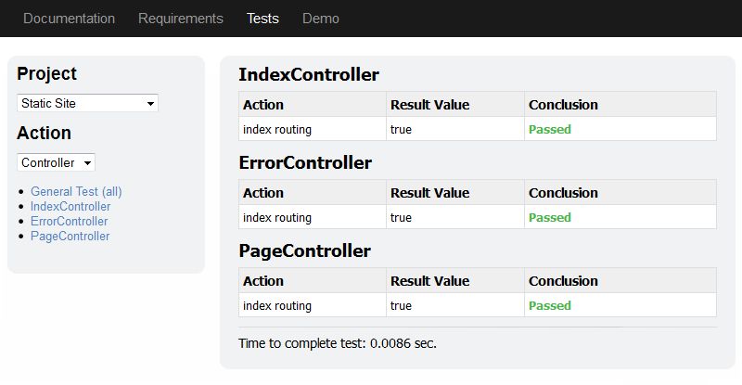Open the PageController sidebar link
Screen dimensions: 742x385
pyautogui.click(x=70, y=237)
